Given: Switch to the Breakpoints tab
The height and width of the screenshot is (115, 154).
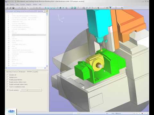Looking at the screenshot, I should coord(22,72).
